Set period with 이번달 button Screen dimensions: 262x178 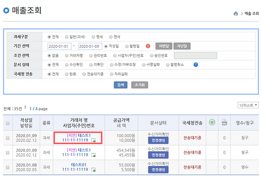click(164, 46)
